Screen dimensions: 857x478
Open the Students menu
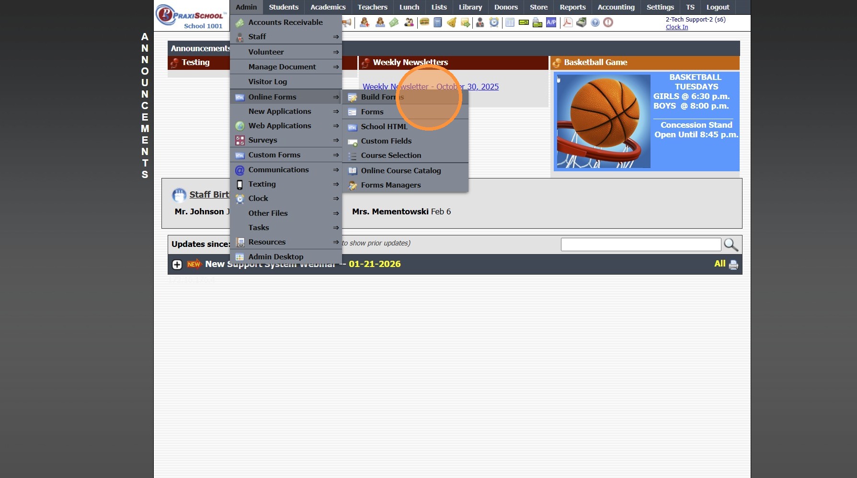[284, 7]
